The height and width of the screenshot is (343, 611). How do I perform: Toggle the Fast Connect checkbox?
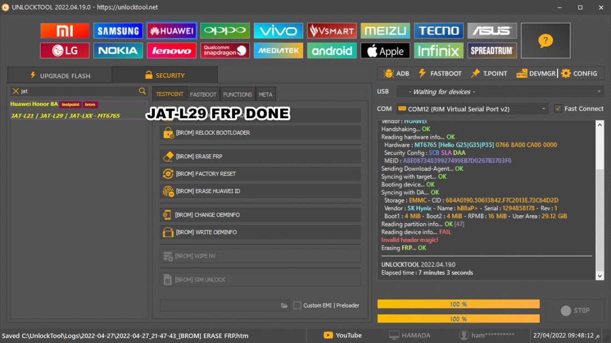pyautogui.click(x=558, y=109)
